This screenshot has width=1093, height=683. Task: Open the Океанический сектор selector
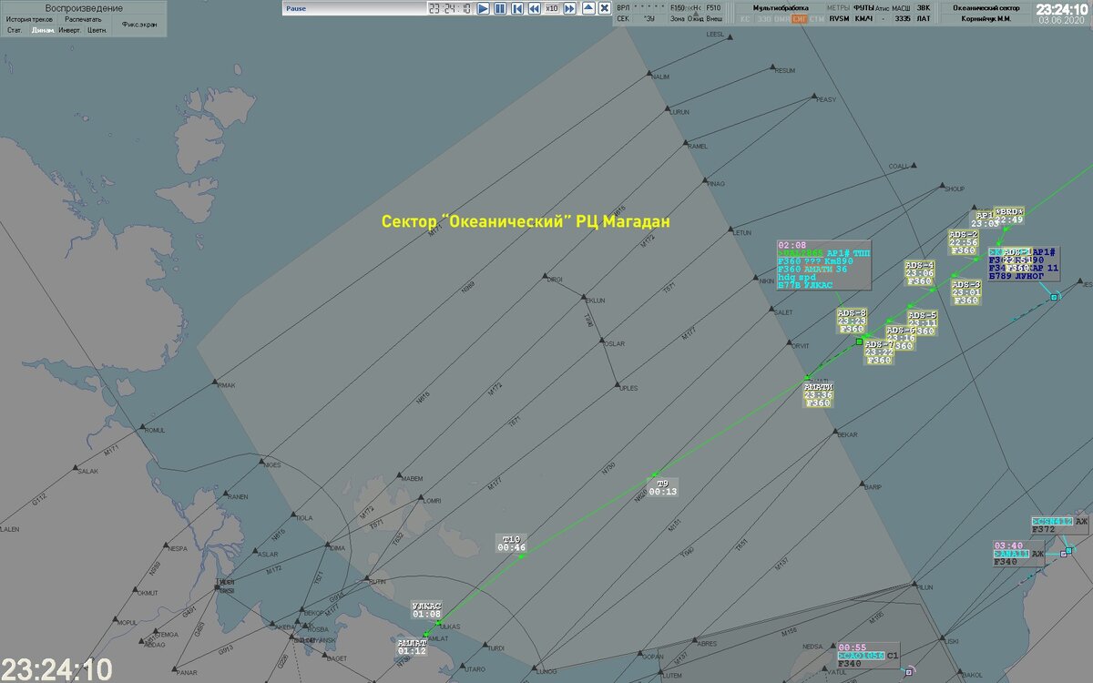point(986,7)
